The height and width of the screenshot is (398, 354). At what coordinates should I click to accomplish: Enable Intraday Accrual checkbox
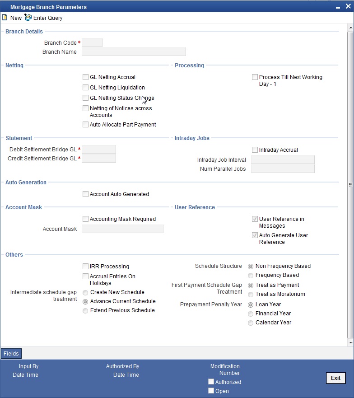pos(255,150)
